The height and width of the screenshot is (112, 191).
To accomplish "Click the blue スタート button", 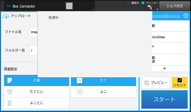I will click(x=165, y=99).
